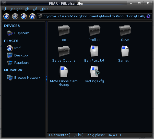The image size is (154, 139).
Task: Click the Profiles folder name
Action: (x=94, y=40)
